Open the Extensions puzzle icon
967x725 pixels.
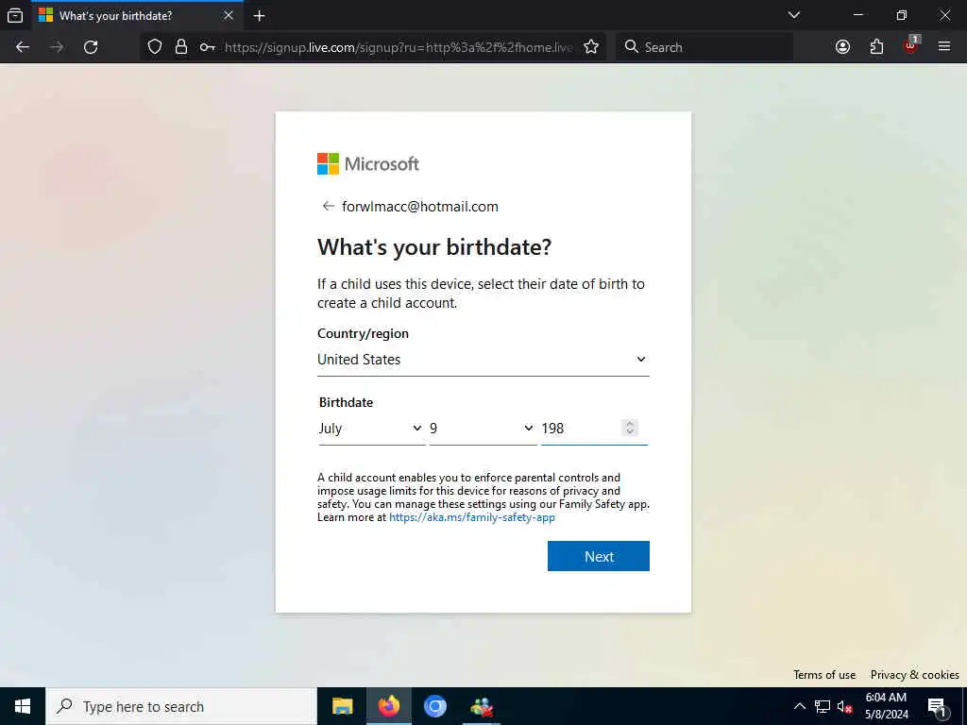click(x=876, y=47)
